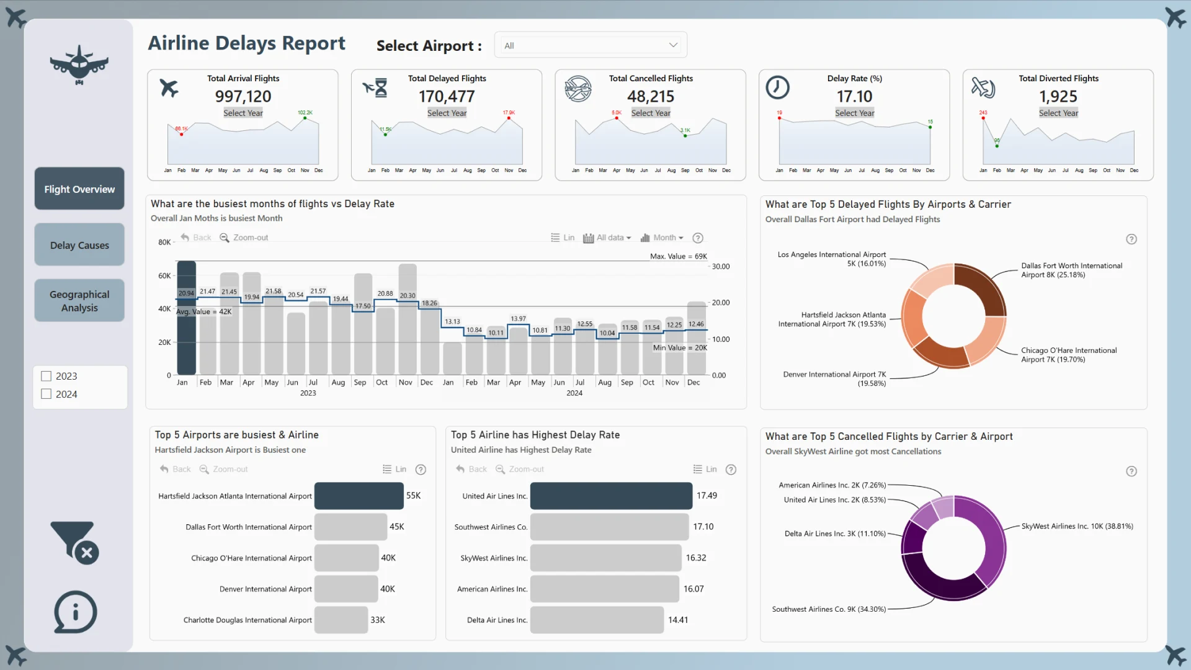Open the Select Airport dropdown
The height and width of the screenshot is (670, 1191).
(x=590, y=45)
